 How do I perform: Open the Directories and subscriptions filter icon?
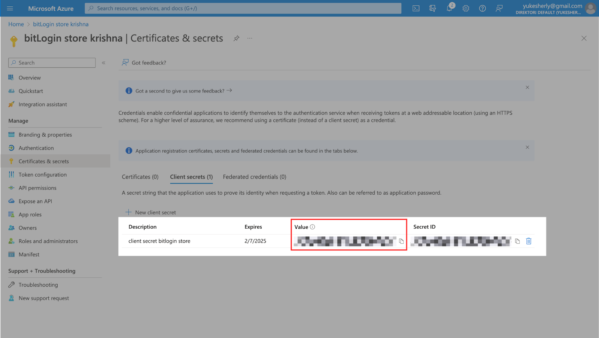pos(432,8)
